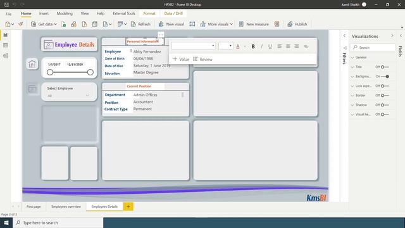Click the date slider right handle
This screenshot has width=405, height=228.
tap(90, 72)
